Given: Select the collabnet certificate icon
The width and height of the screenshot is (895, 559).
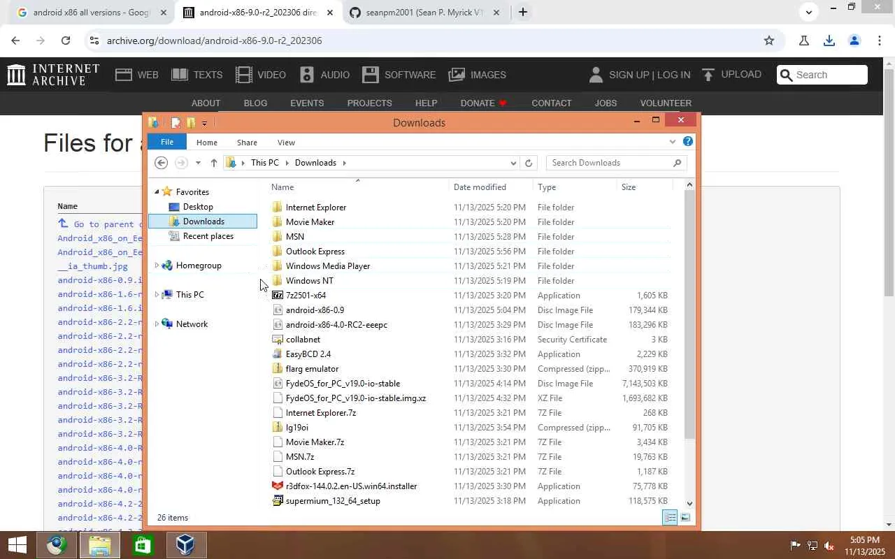Looking at the screenshot, I should (278, 340).
